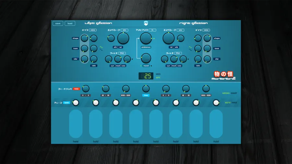Tap the first touch pad above hold

[x=76, y=124]
